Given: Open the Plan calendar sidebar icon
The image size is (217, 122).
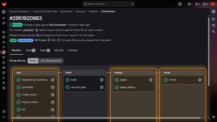Looking at the screenshot, I should (4, 37).
